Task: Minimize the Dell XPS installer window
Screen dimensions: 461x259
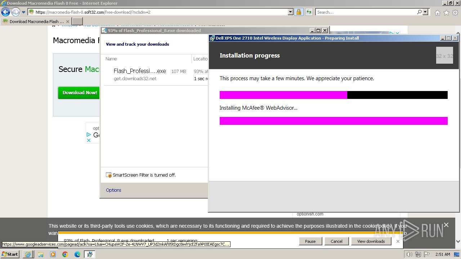Action: click(x=443, y=38)
